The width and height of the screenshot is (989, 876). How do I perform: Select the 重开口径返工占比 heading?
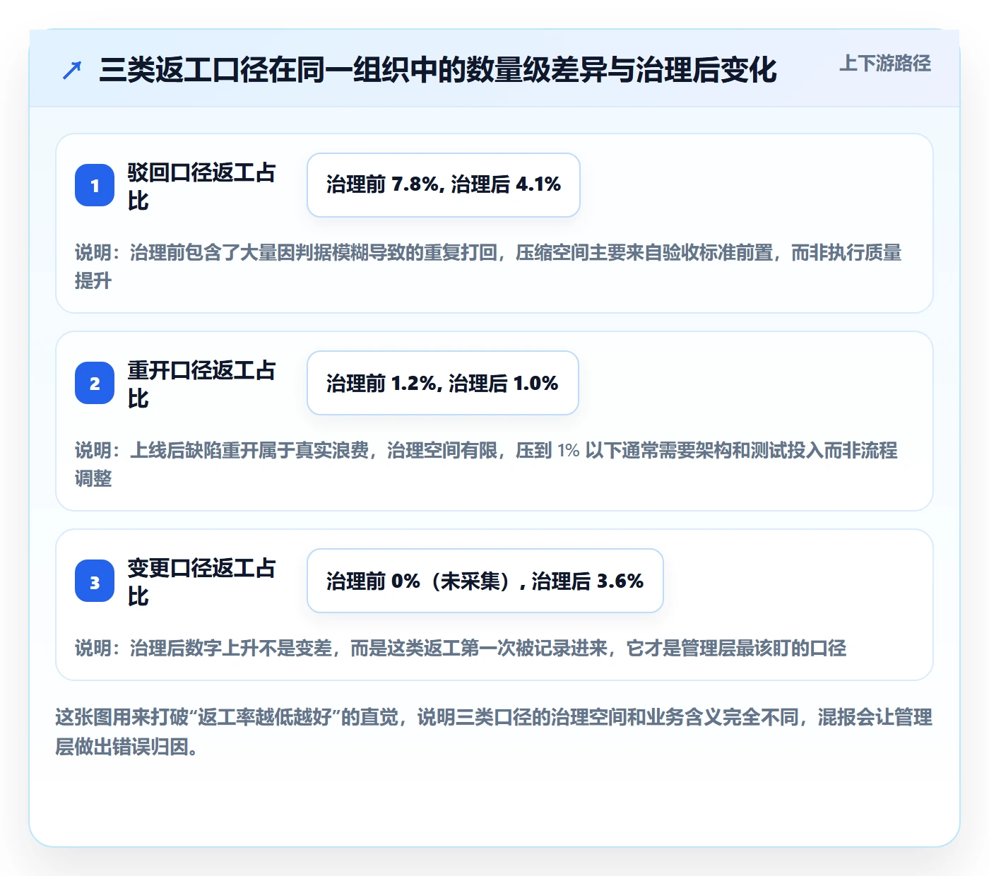[x=201, y=384]
